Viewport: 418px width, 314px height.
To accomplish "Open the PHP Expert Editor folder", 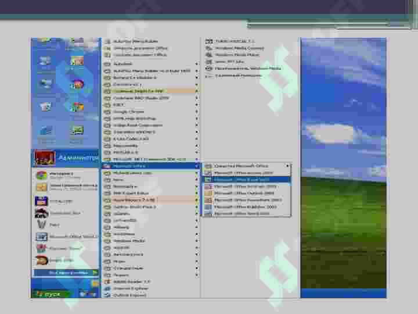I will tap(150, 193).
